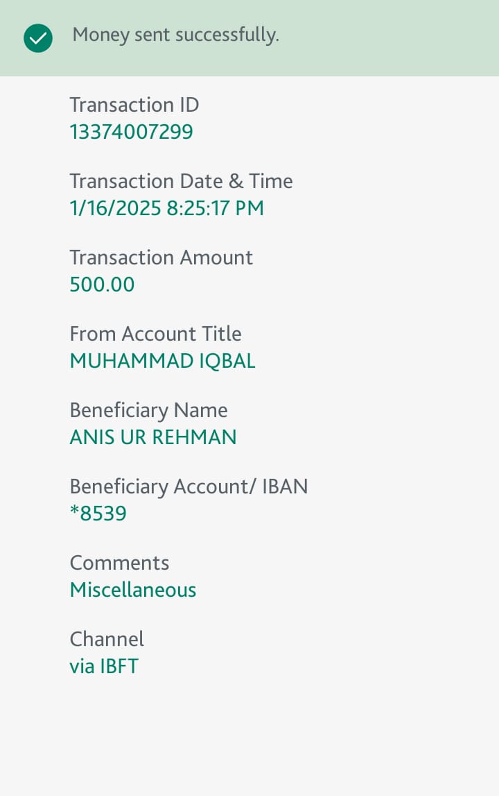This screenshot has width=499, height=796.
Task: Tap transaction ID number 13374007299
Action: [132, 132]
